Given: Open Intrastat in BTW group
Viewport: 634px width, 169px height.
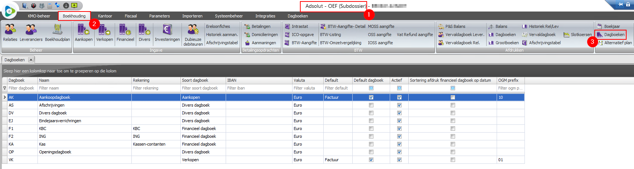Looking at the screenshot, I should (296, 26).
